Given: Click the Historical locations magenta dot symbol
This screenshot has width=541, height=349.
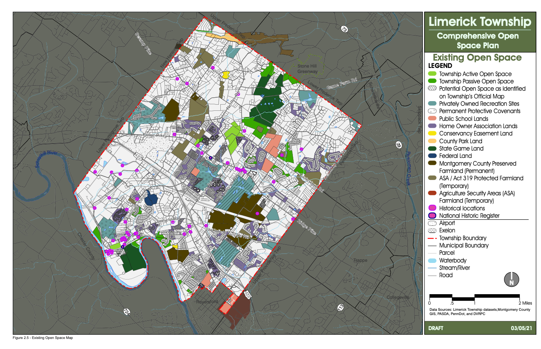Looking at the screenshot, I should 432,208.
